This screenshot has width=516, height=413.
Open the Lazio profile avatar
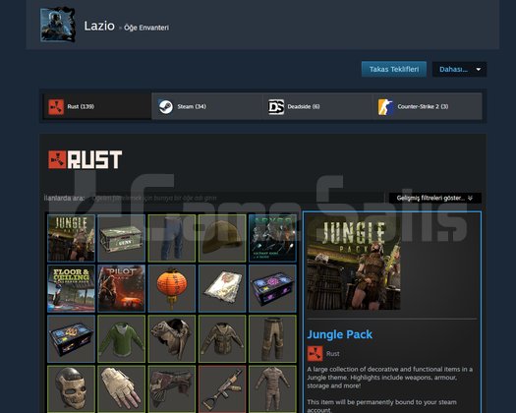(x=58, y=25)
